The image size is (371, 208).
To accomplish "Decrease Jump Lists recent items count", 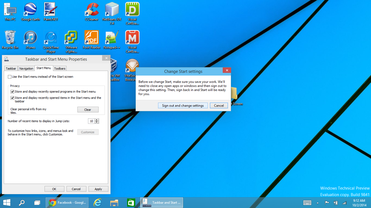I will click(97, 122).
